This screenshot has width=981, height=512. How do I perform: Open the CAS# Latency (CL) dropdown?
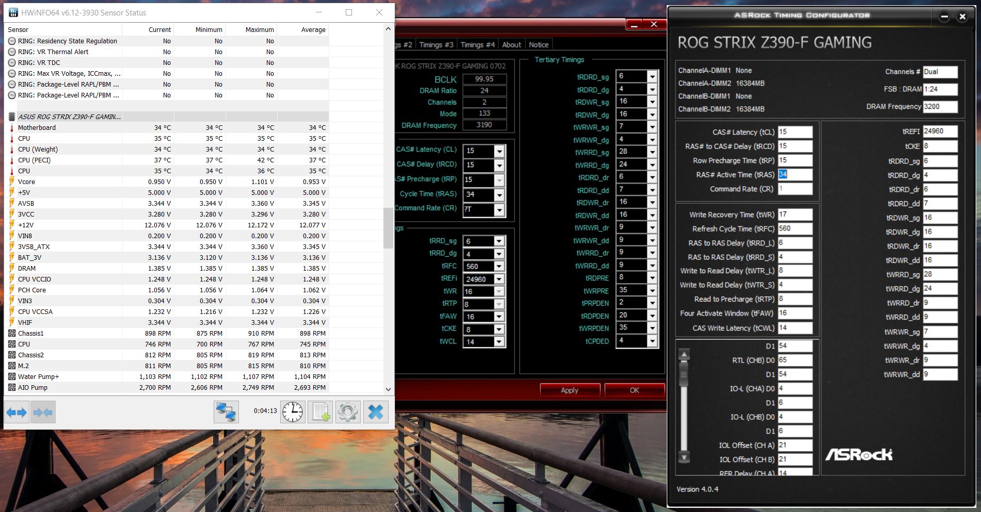[499, 151]
